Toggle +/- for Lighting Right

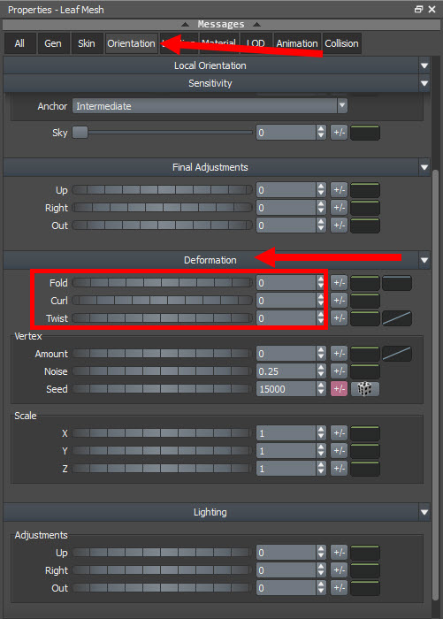point(339,570)
